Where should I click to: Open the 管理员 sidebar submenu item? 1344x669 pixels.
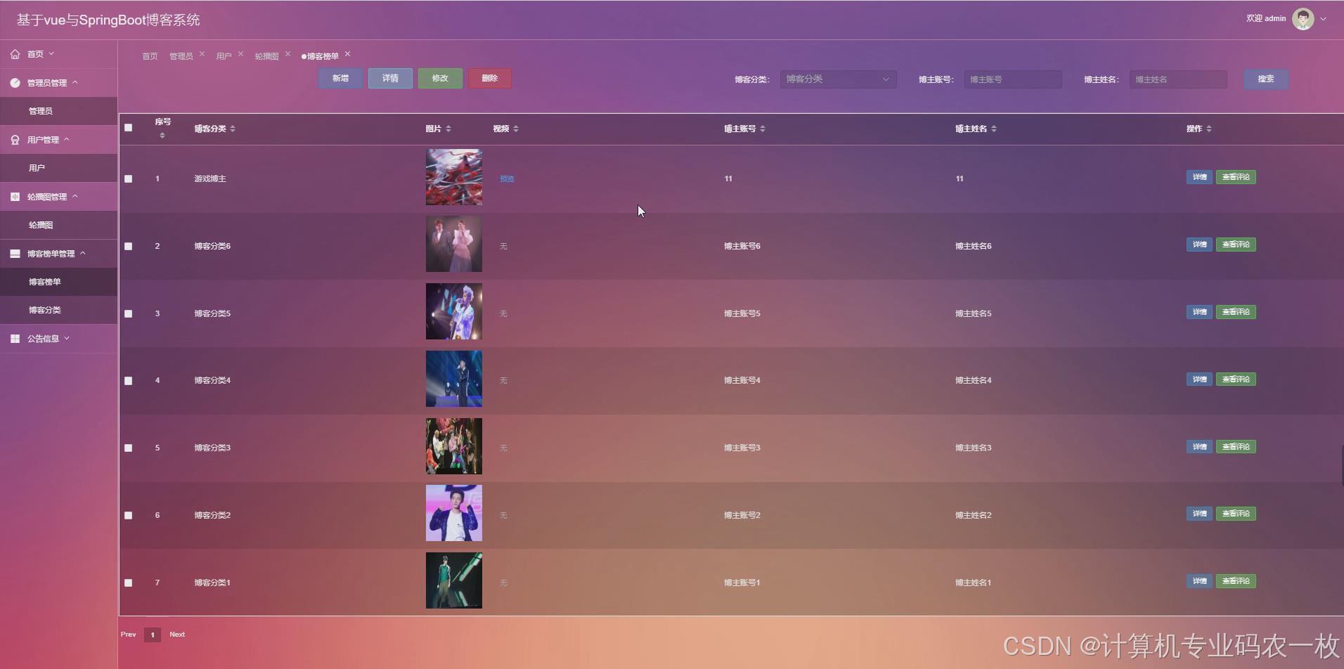(x=58, y=111)
